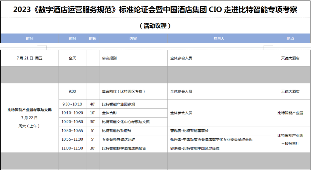Select the bold 比特智能产业园考察与交流 session cell
311x170 pixels.
coord(29,110)
